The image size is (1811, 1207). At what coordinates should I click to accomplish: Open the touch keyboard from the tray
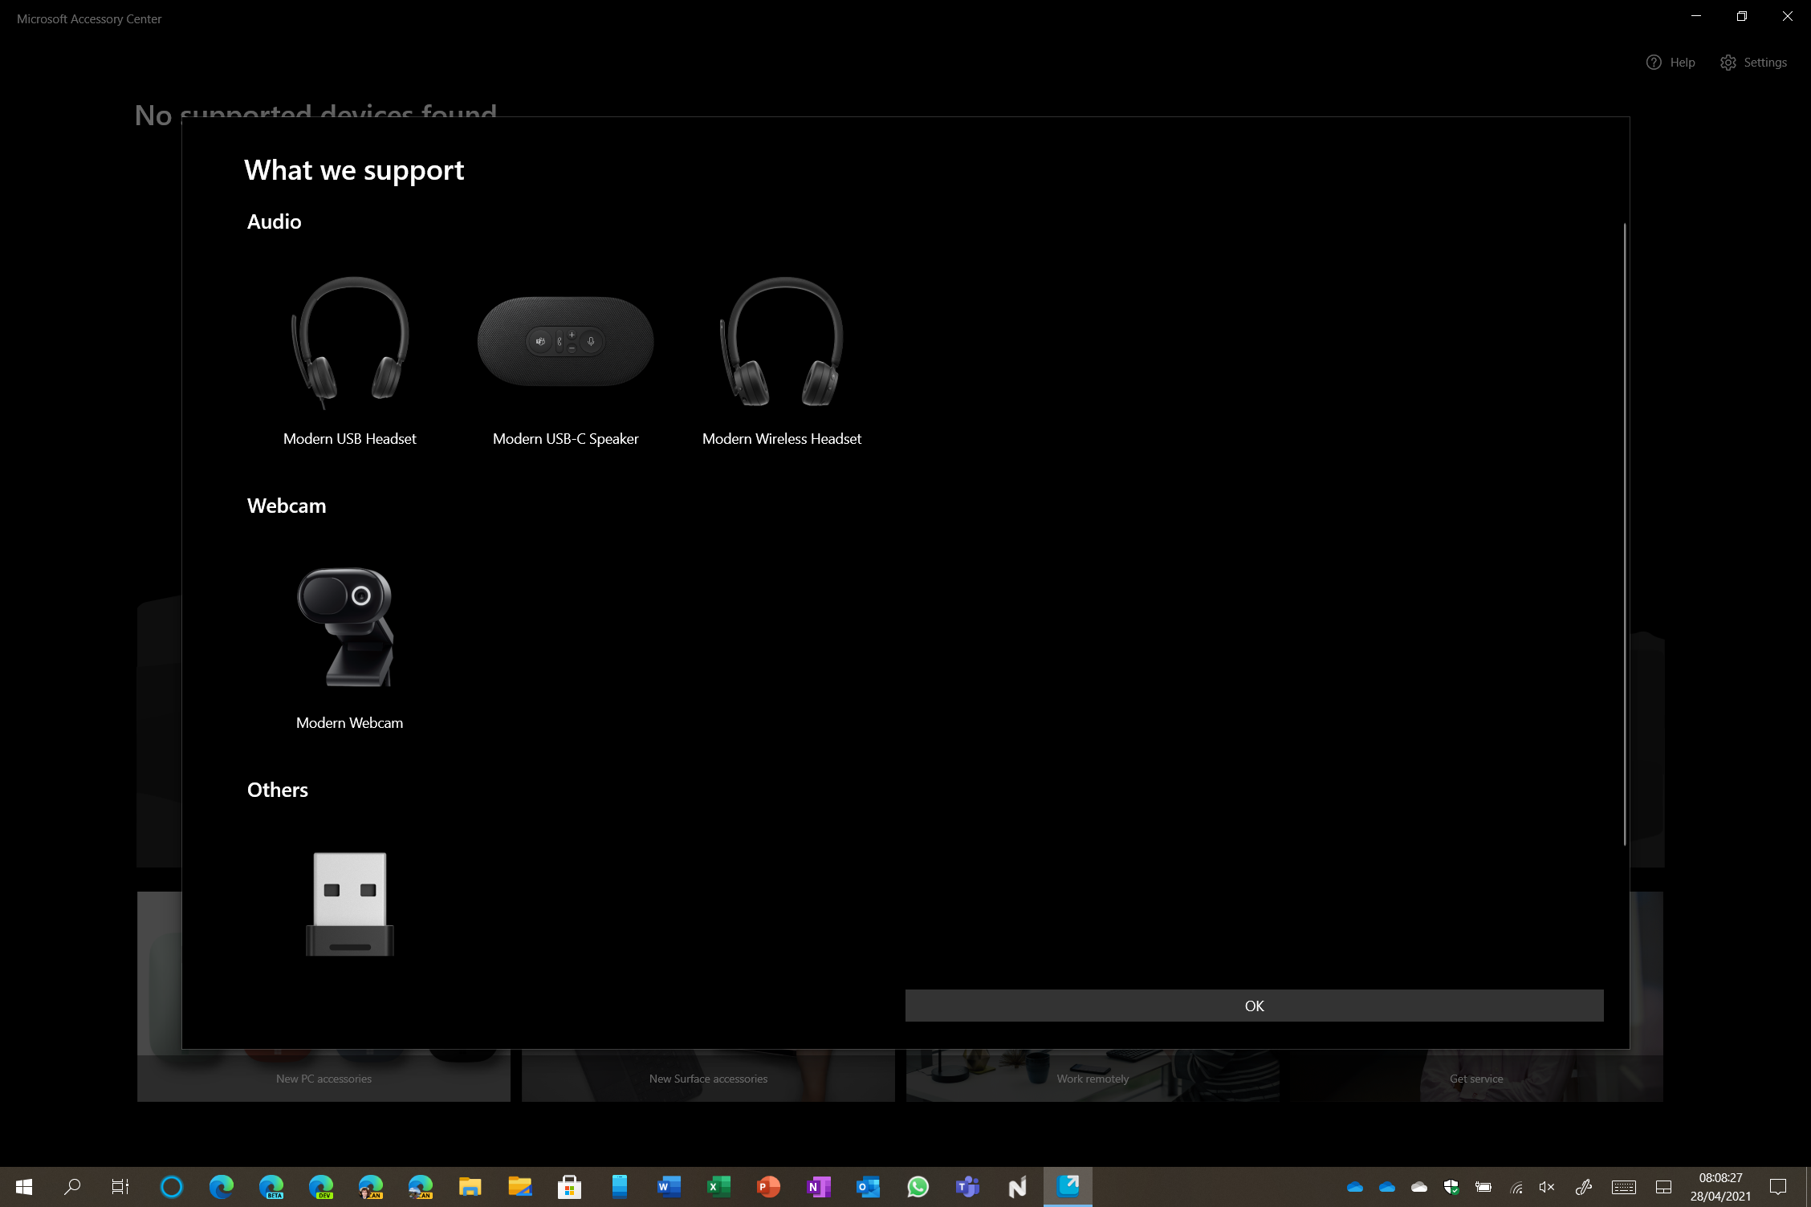(x=1624, y=1187)
